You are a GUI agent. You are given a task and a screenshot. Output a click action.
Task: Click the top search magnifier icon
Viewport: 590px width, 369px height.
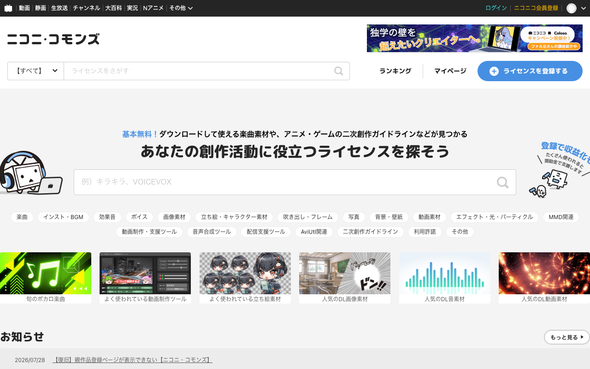click(x=339, y=71)
